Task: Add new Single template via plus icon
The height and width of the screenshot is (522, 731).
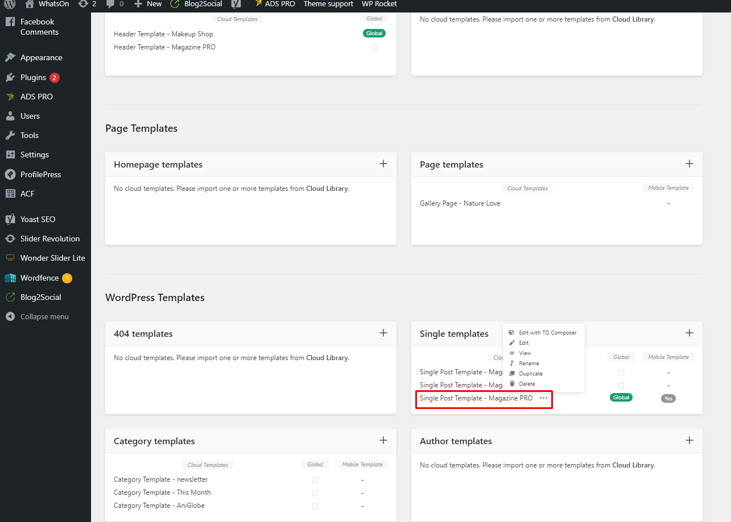Action: [x=689, y=333]
